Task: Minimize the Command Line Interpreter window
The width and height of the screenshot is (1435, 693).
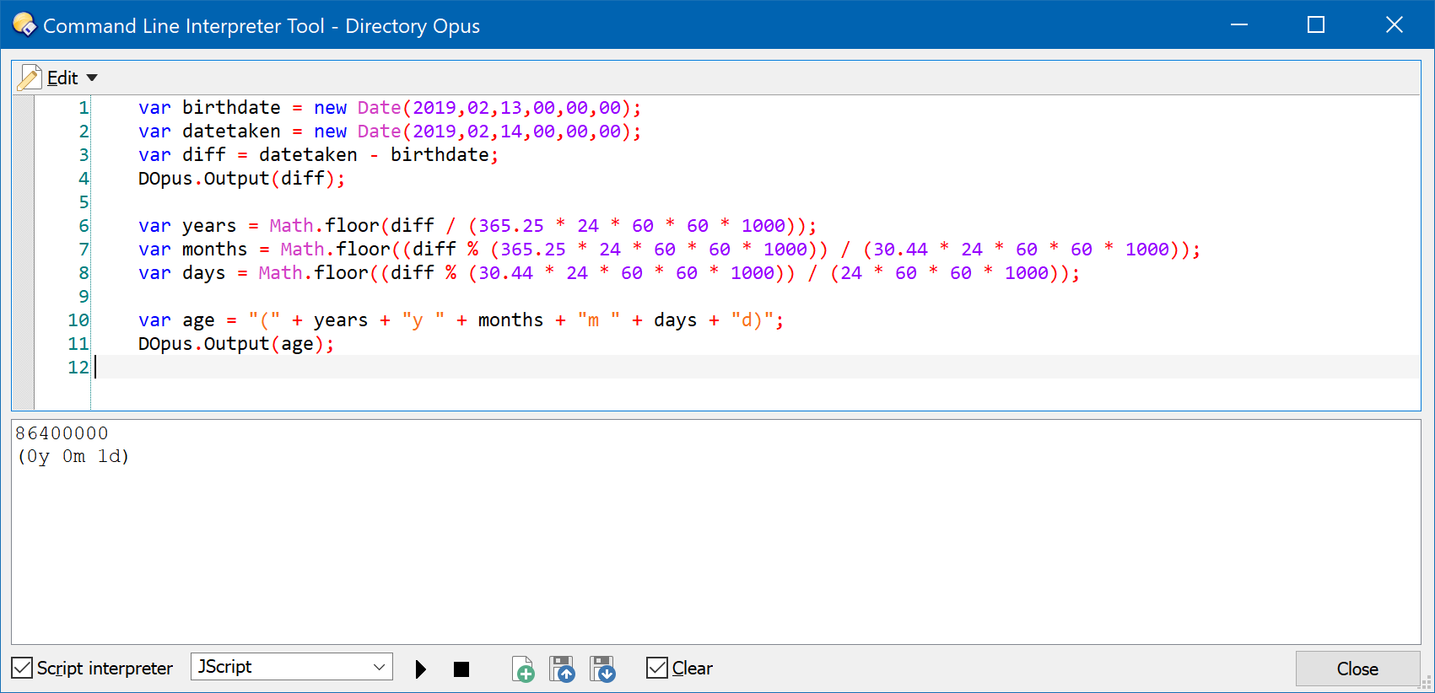Action: click(1239, 25)
